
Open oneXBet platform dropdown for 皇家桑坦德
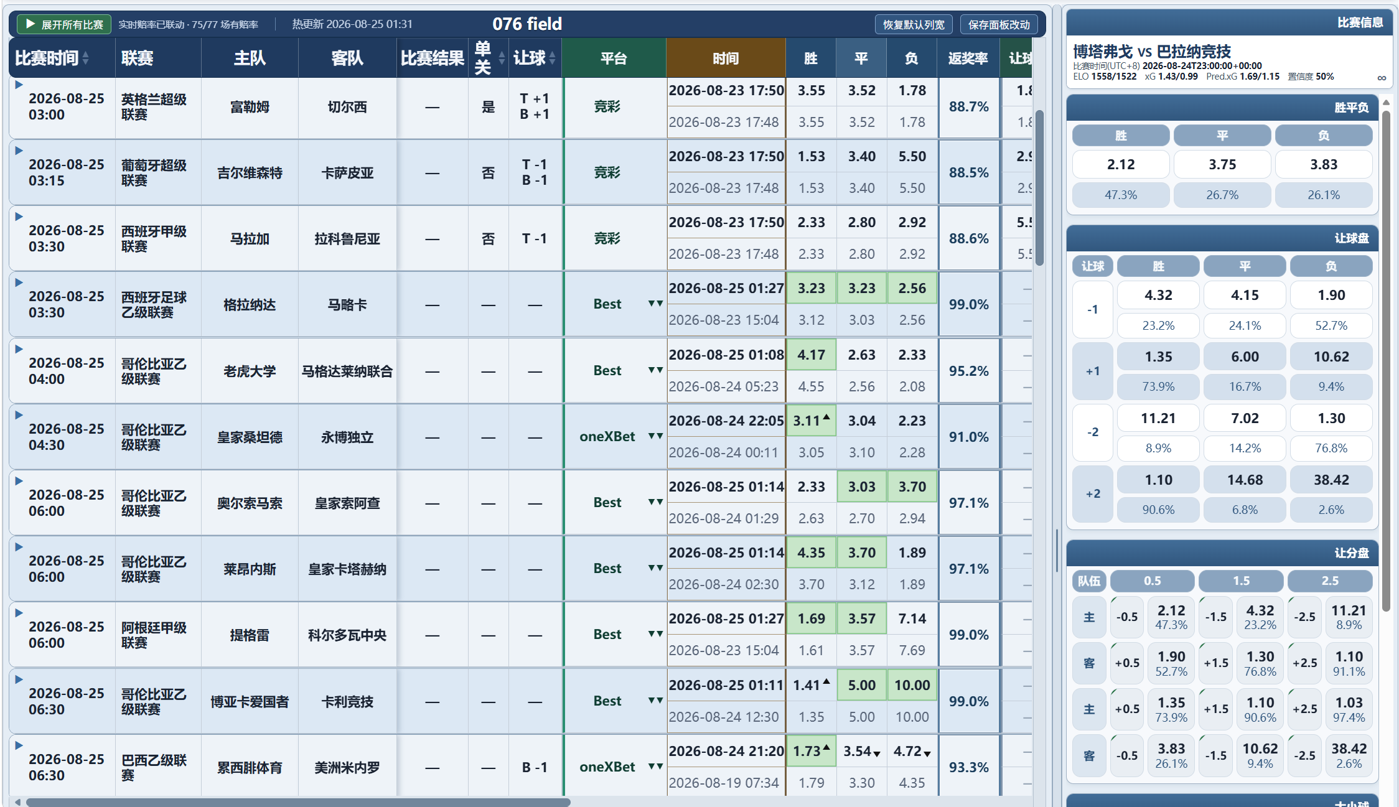click(x=655, y=436)
